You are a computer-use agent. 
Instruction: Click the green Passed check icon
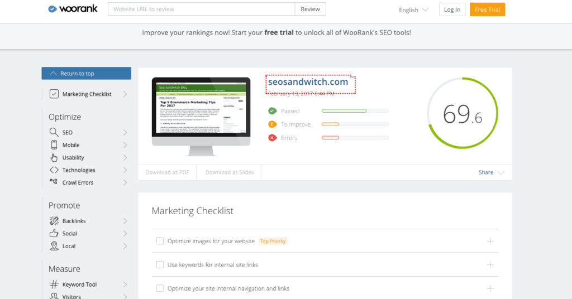[273, 110]
